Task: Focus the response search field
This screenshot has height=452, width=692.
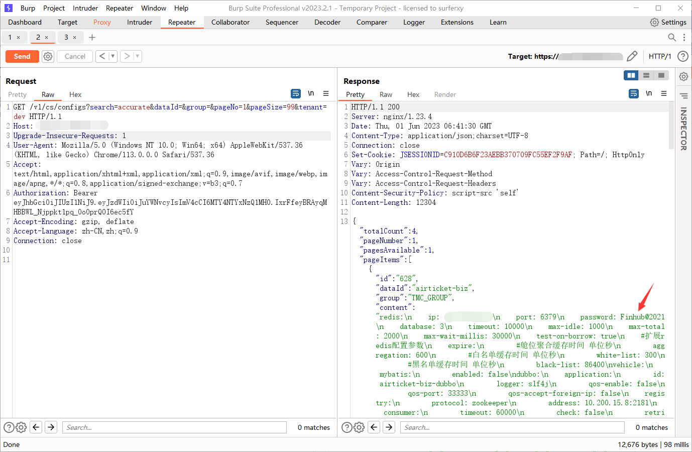Action: [512, 427]
